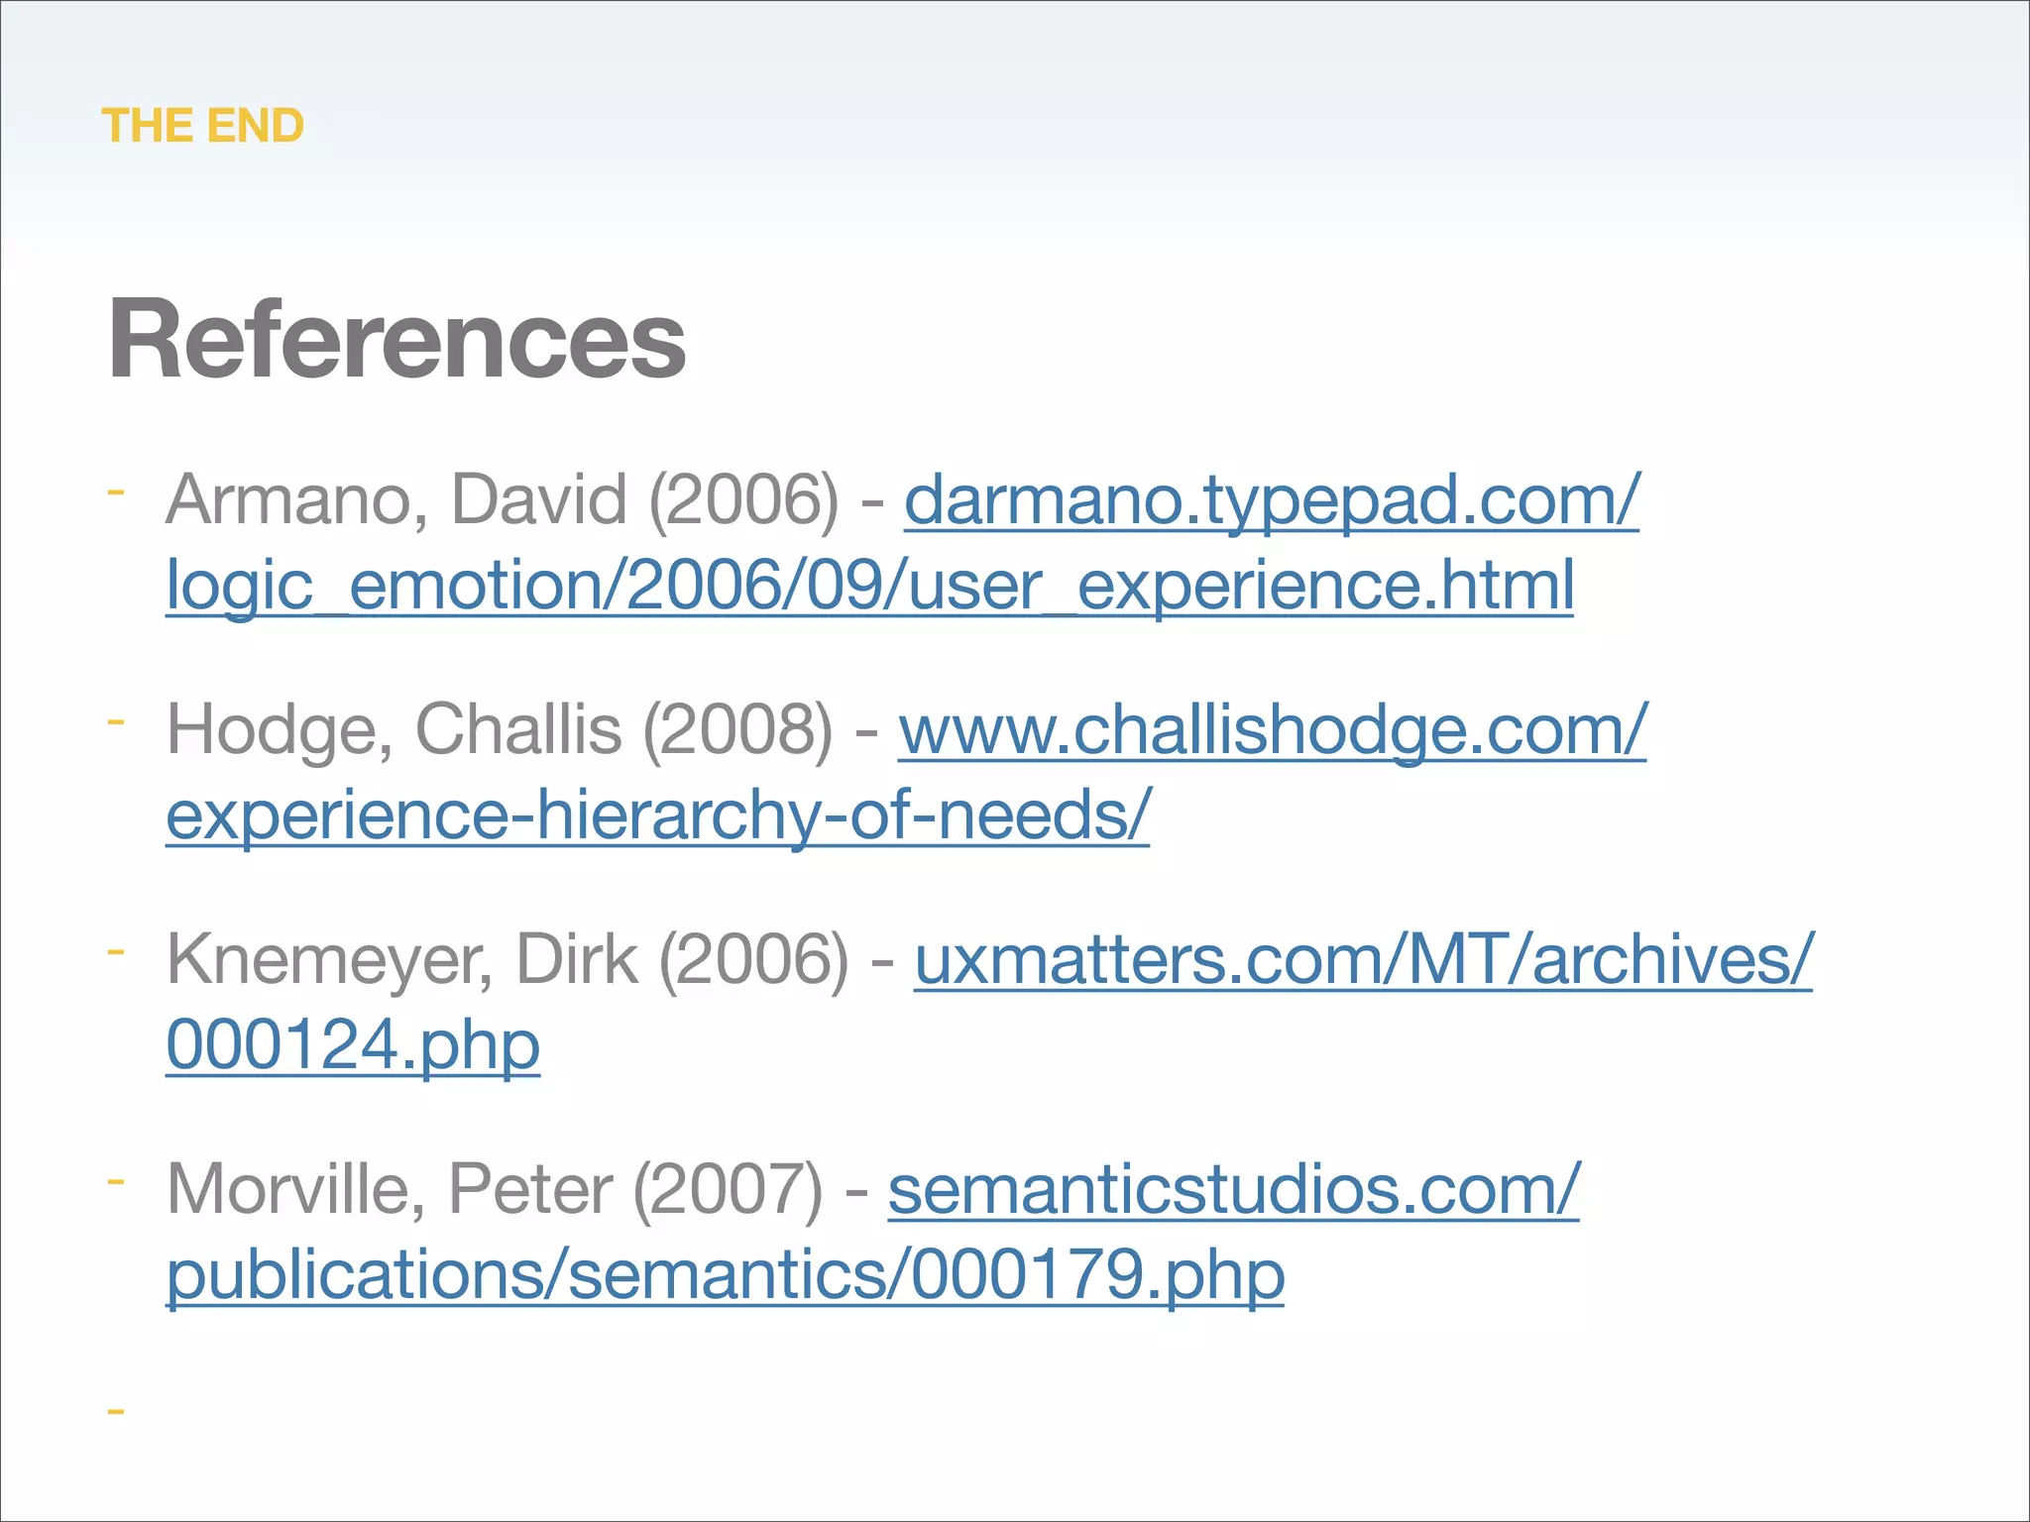
Task: Click the bullet dash beside Armano reference
Action: pyautogui.click(x=116, y=491)
